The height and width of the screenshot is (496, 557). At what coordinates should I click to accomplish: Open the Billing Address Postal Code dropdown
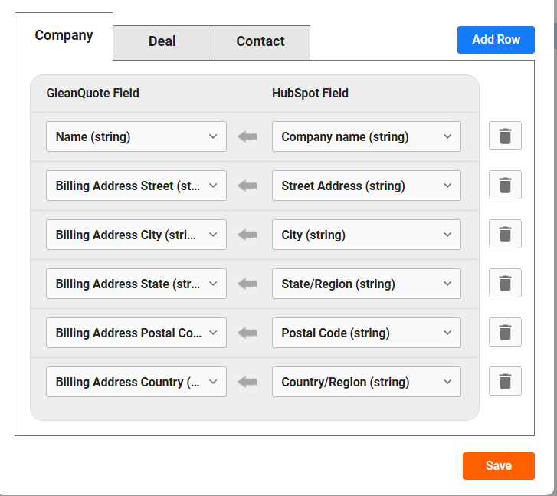(x=136, y=333)
